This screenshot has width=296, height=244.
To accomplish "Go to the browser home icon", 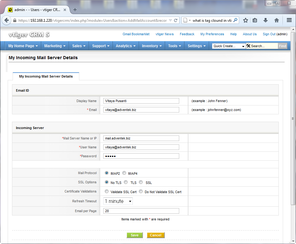I will 277,20.
